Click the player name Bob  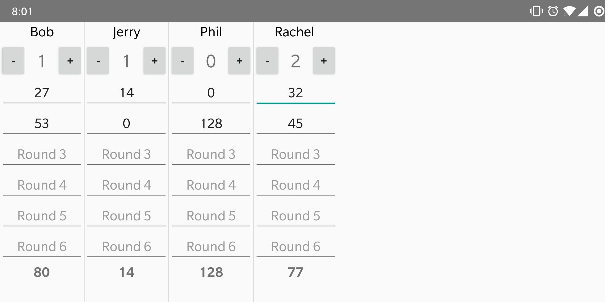(42, 32)
